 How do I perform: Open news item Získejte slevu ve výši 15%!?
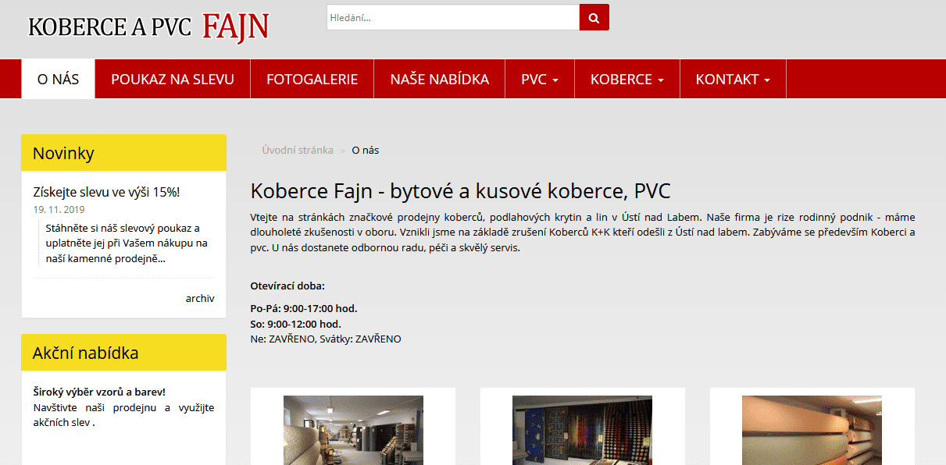[106, 191]
